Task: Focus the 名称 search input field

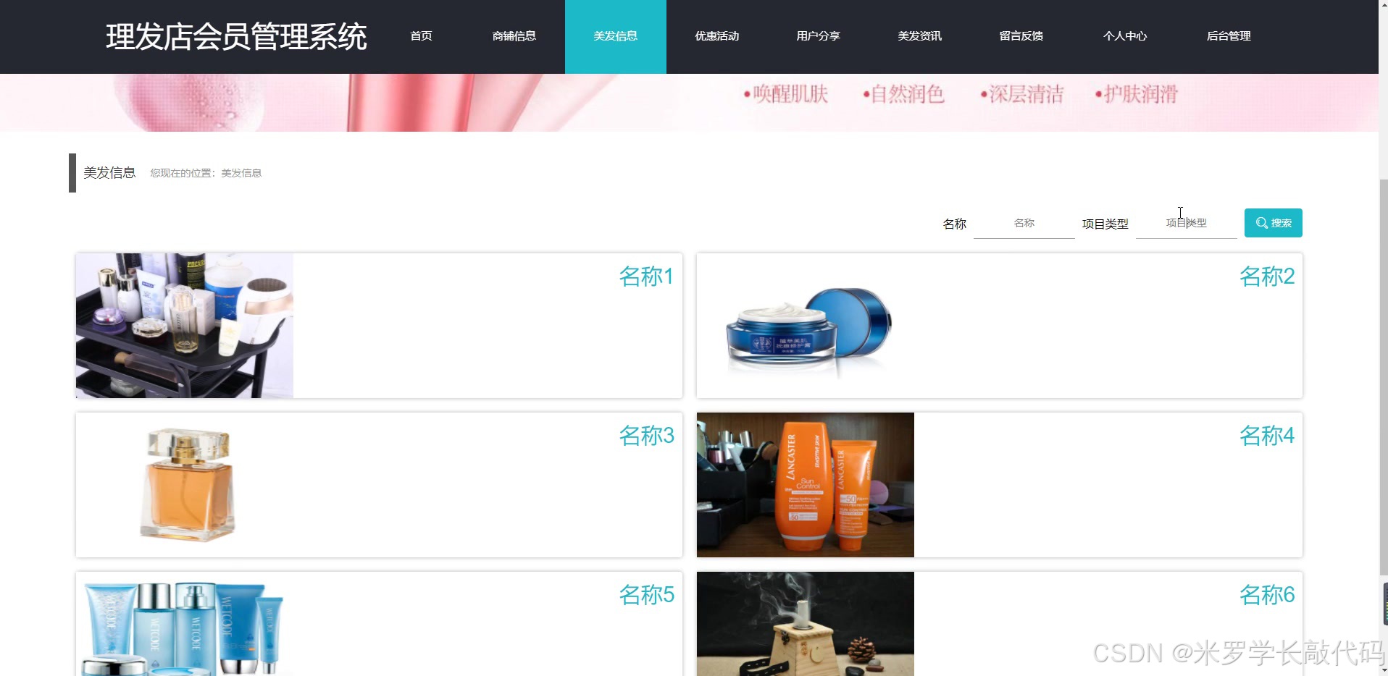Action: (x=1024, y=224)
